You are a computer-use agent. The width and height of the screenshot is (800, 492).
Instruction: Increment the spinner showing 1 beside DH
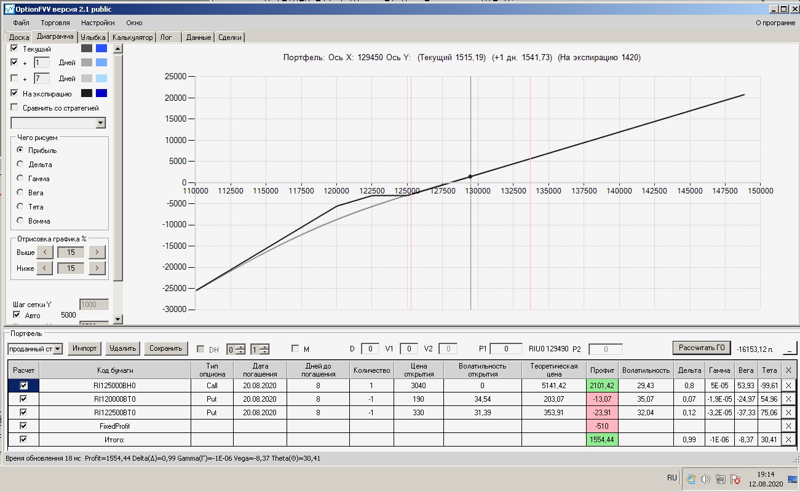[x=264, y=346]
